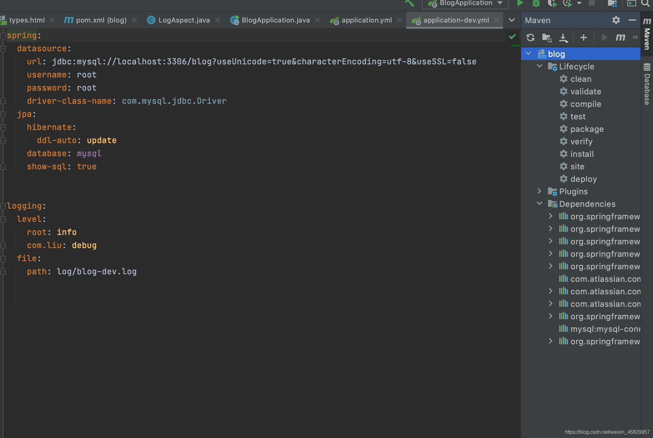Close the application.yml tab
653x438 pixels.
(399, 20)
